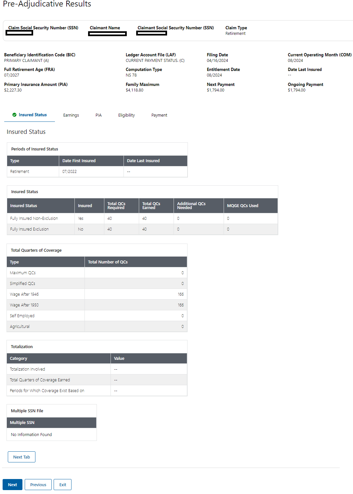Go to the Payment tab
353x494 pixels.
point(159,115)
